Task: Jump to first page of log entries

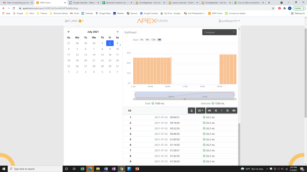Action: (210, 111)
